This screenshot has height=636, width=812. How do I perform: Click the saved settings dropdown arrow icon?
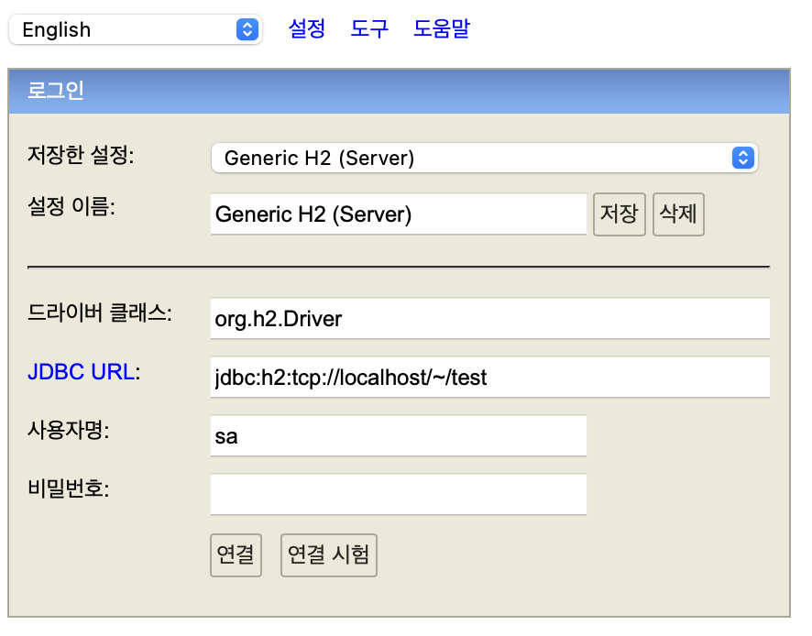click(743, 157)
